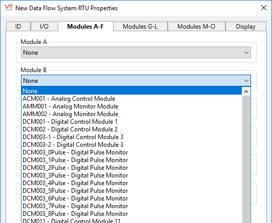Select DCM002 - Digital Control Module 2
The height and width of the screenshot is (223, 272).
pos(131,129)
